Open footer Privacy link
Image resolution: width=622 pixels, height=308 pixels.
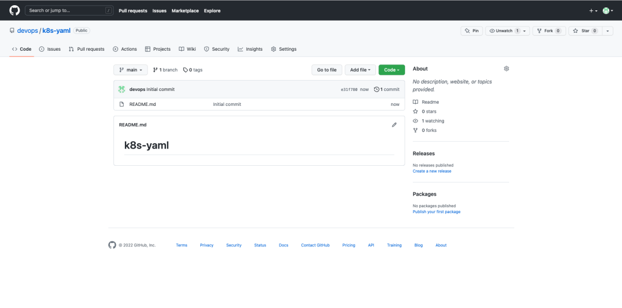click(207, 245)
